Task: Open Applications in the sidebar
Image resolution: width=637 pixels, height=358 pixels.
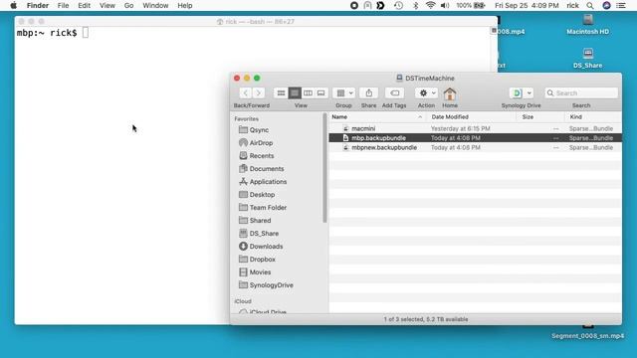Action: (x=263, y=182)
